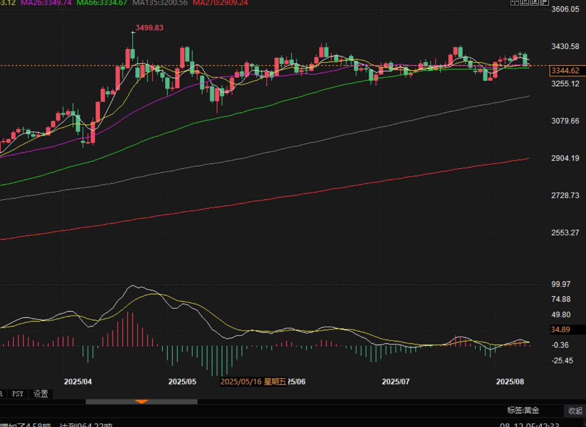Click the MA26 moving average legend label
The height and width of the screenshot is (427, 586).
pyautogui.click(x=46, y=3)
